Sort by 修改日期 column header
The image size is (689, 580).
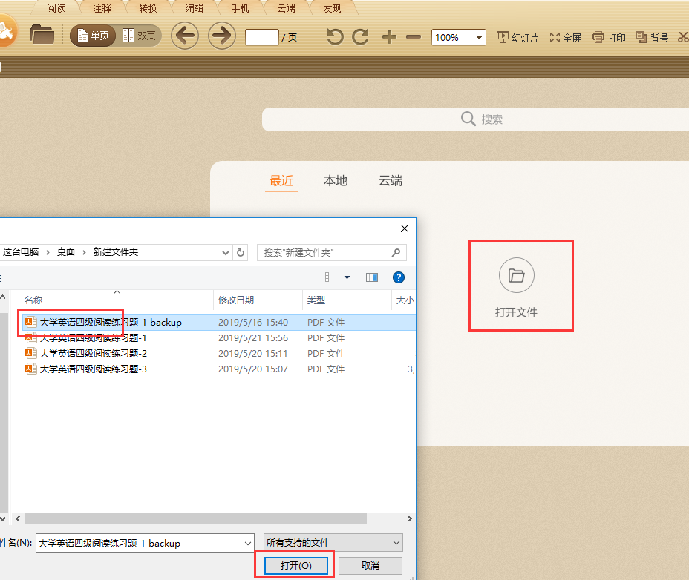pos(236,300)
